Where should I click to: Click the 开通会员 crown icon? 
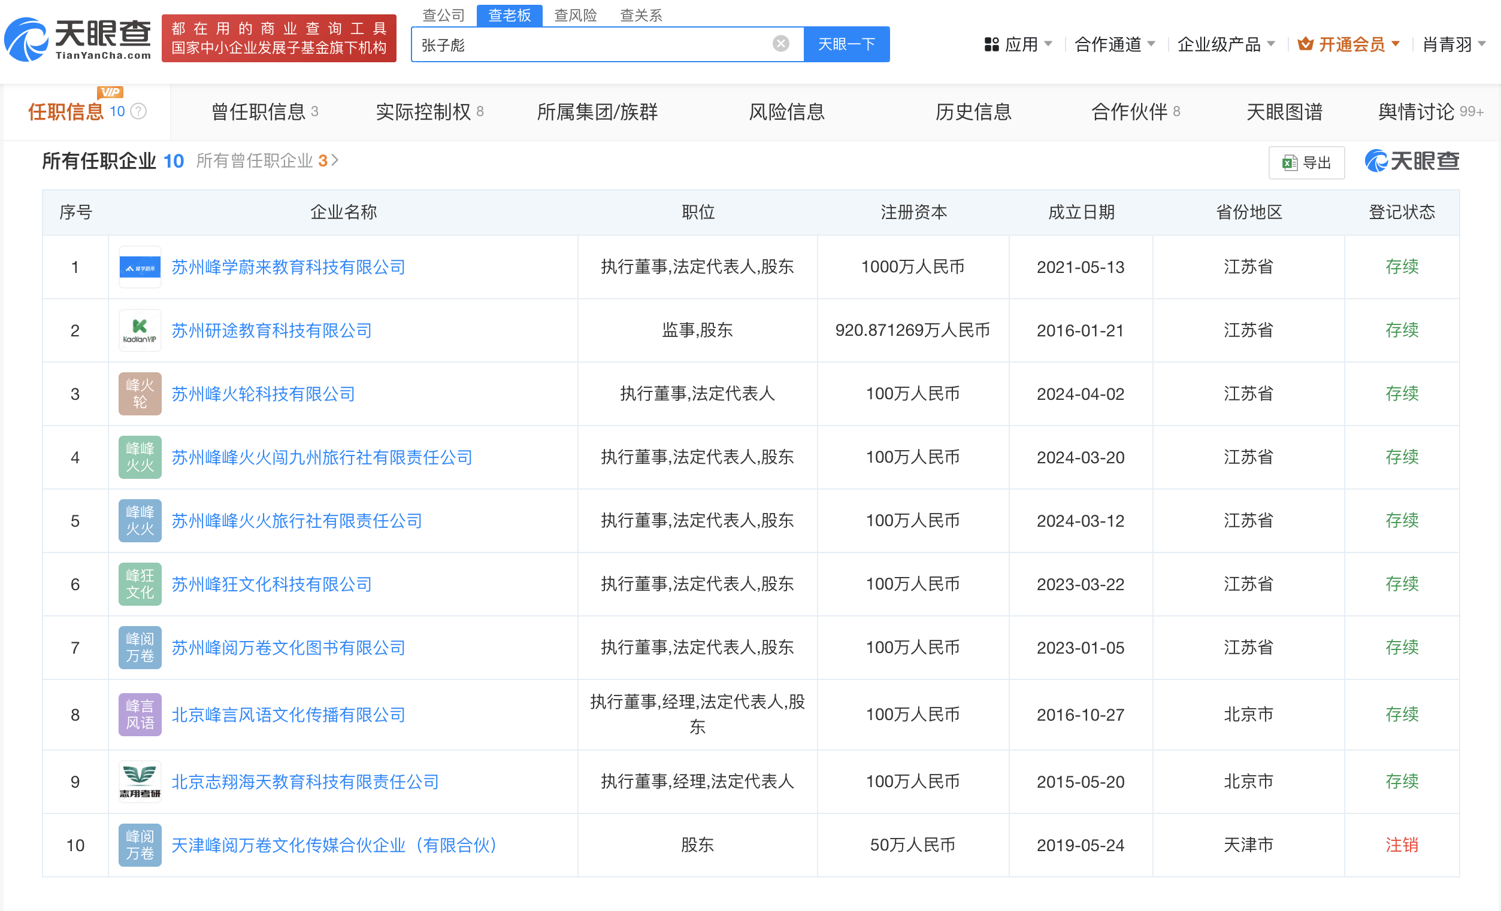pos(1305,44)
